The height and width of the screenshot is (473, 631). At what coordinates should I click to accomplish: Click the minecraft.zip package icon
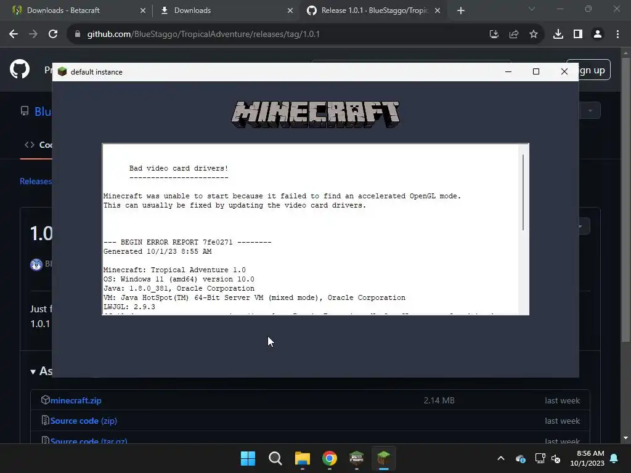point(45,400)
